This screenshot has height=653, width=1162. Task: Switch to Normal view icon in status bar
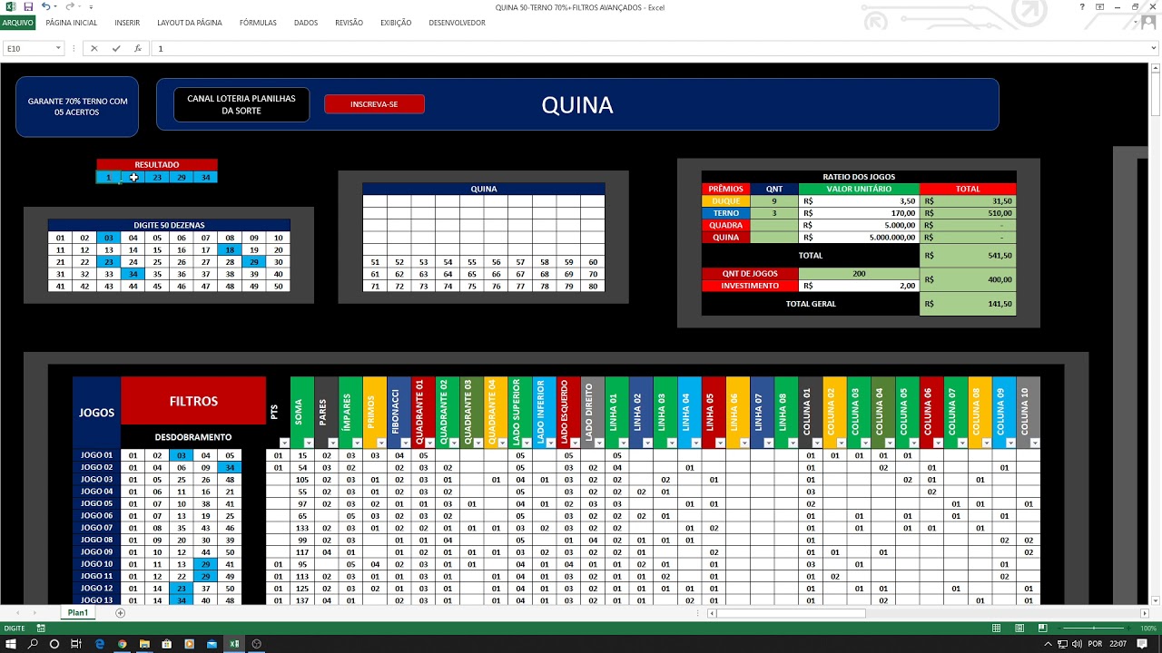[997, 628]
